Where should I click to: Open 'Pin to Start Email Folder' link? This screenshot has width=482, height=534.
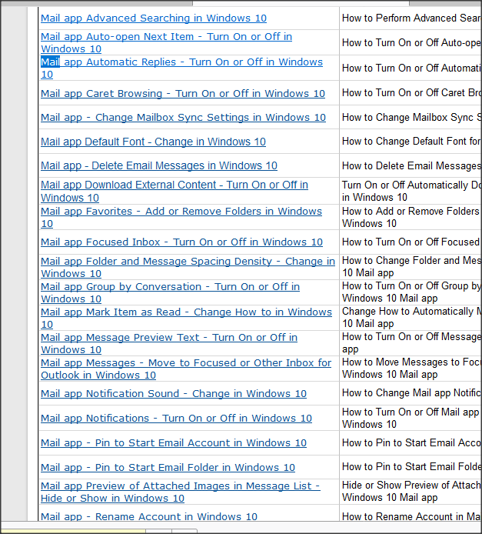click(168, 468)
